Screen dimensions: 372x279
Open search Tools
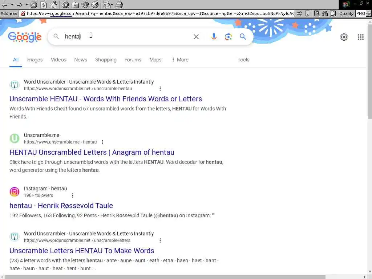point(243,60)
